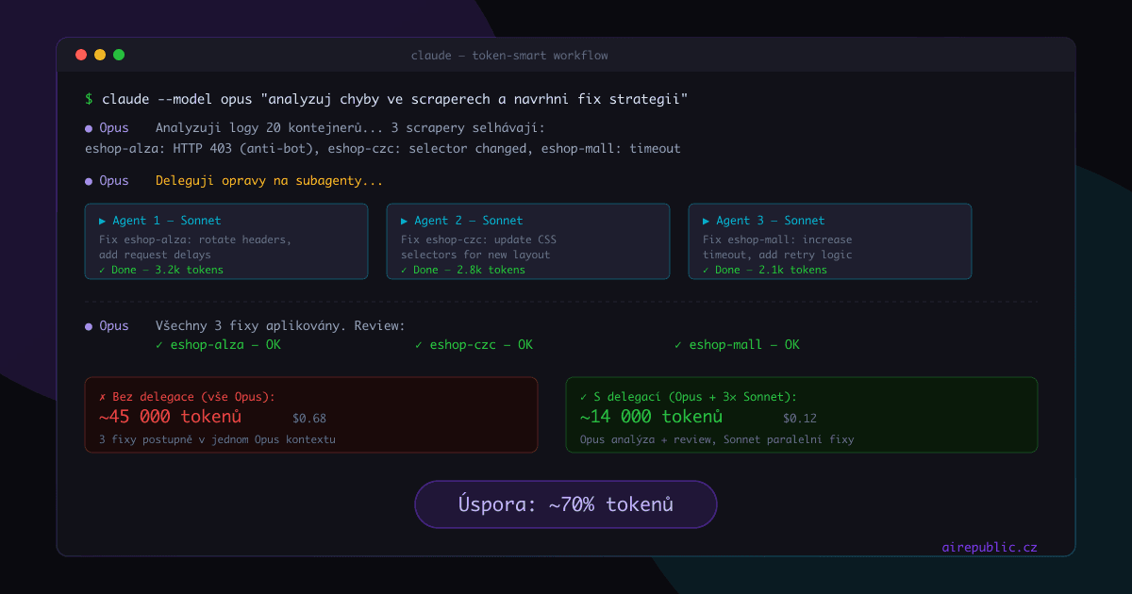The width and height of the screenshot is (1132, 594).
Task: Click the Agent 2 – Sonnet arrow icon
Action: (x=404, y=220)
